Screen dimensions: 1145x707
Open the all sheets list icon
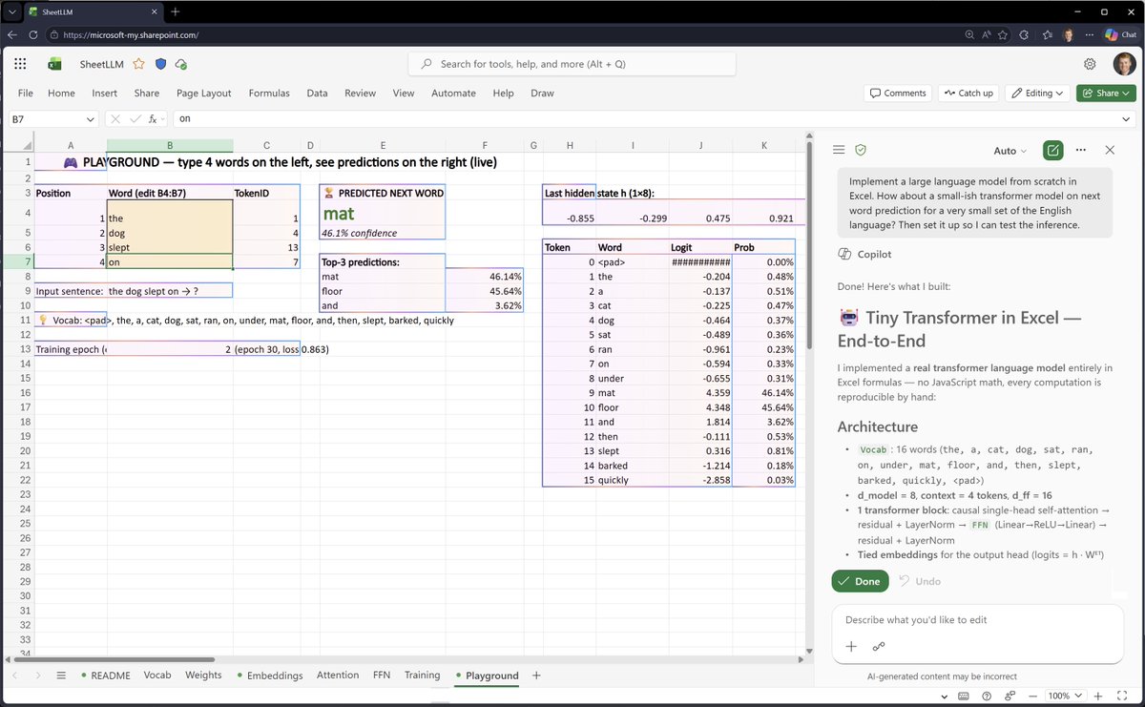[61, 676]
